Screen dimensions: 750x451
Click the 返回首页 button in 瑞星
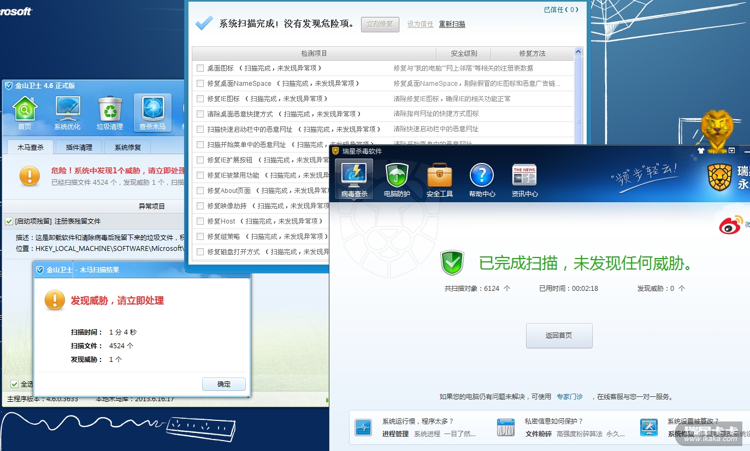(559, 336)
